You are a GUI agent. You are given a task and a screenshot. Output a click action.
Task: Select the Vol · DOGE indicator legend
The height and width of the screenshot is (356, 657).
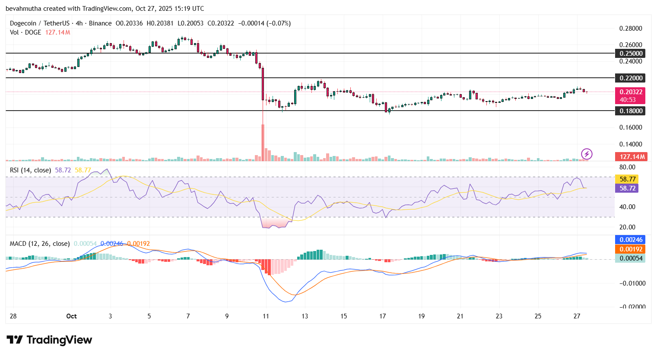(25, 32)
